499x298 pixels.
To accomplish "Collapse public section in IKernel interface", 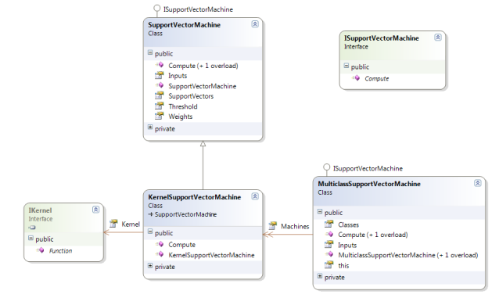I will (x=31, y=238).
